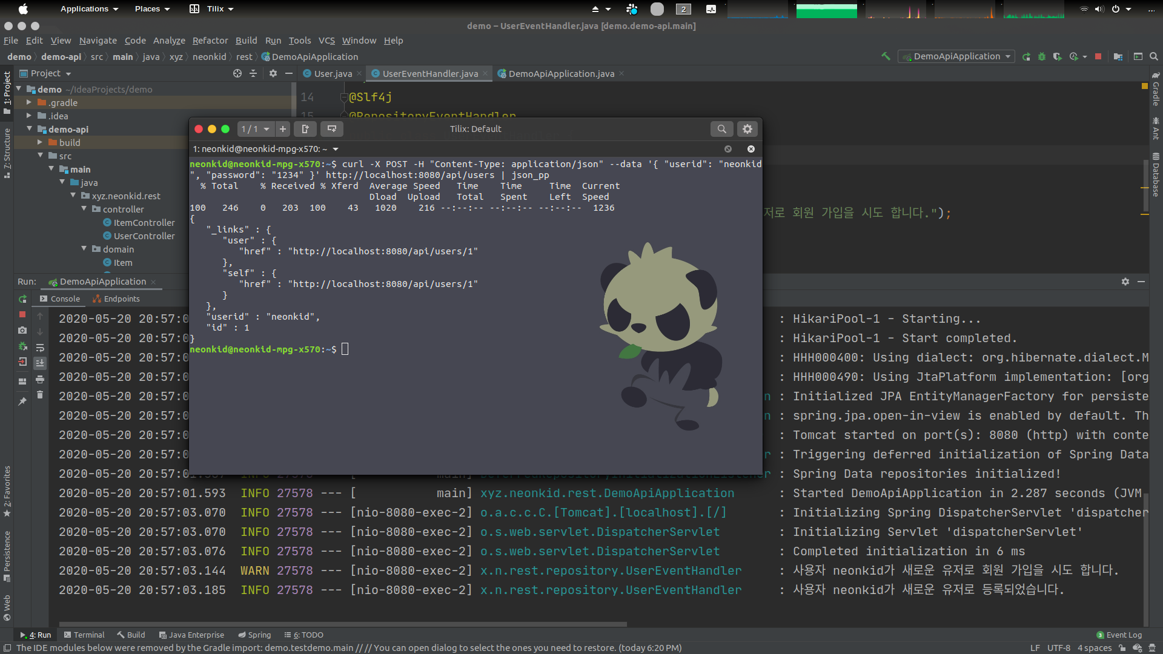Open the Refactor menu
1163x654 pixels.
(x=210, y=41)
